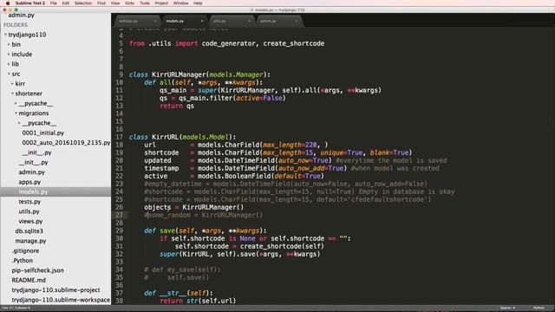Close the utils.py tab
This screenshot has height=312, width=555.
click(249, 21)
